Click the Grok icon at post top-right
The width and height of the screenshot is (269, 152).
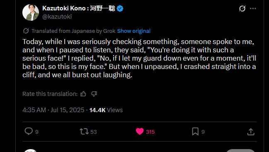pos(242,8)
